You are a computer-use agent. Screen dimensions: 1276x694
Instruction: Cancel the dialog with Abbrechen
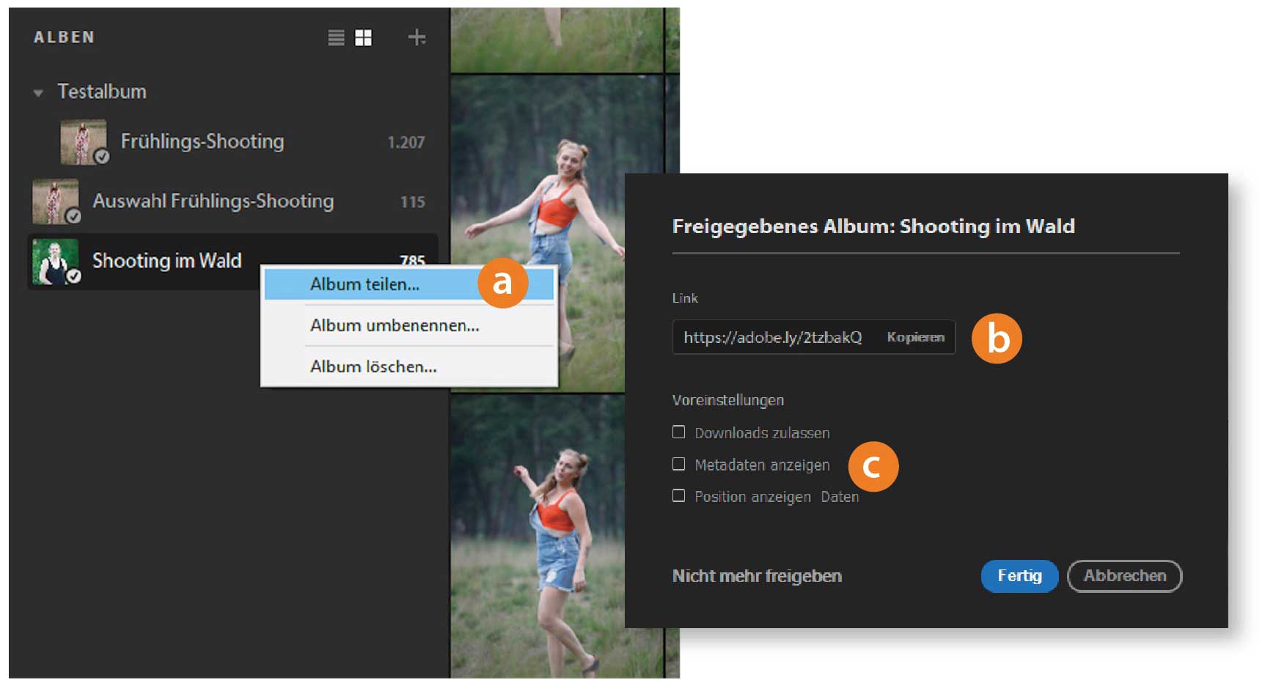click(1125, 576)
